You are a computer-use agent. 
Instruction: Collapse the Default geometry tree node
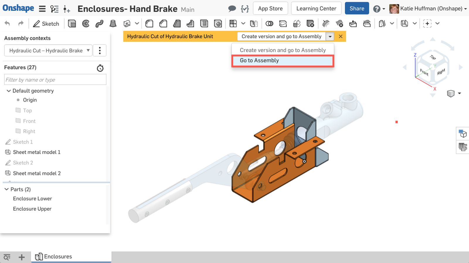tap(9, 91)
